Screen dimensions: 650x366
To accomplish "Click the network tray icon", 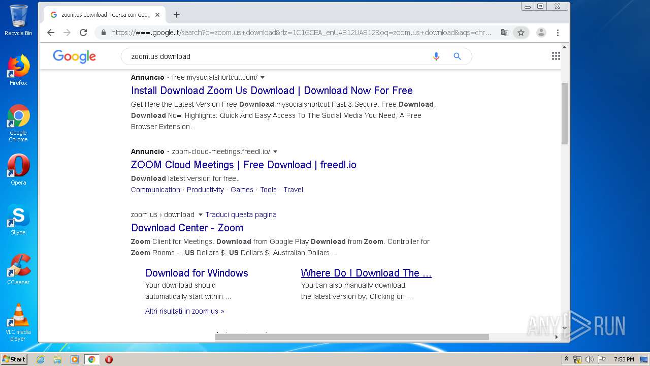I will (x=577, y=359).
